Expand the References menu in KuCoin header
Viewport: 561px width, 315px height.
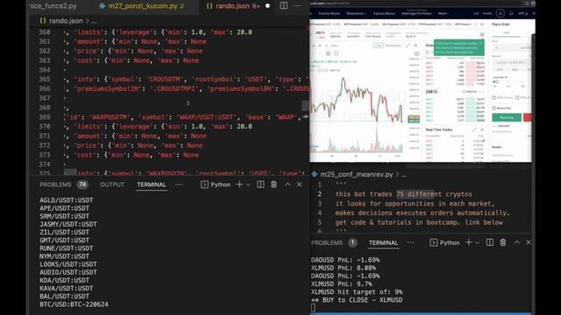click(357, 14)
